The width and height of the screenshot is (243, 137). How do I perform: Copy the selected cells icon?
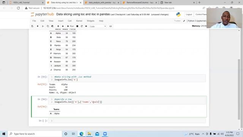pyautogui.click(x=48, y=26)
